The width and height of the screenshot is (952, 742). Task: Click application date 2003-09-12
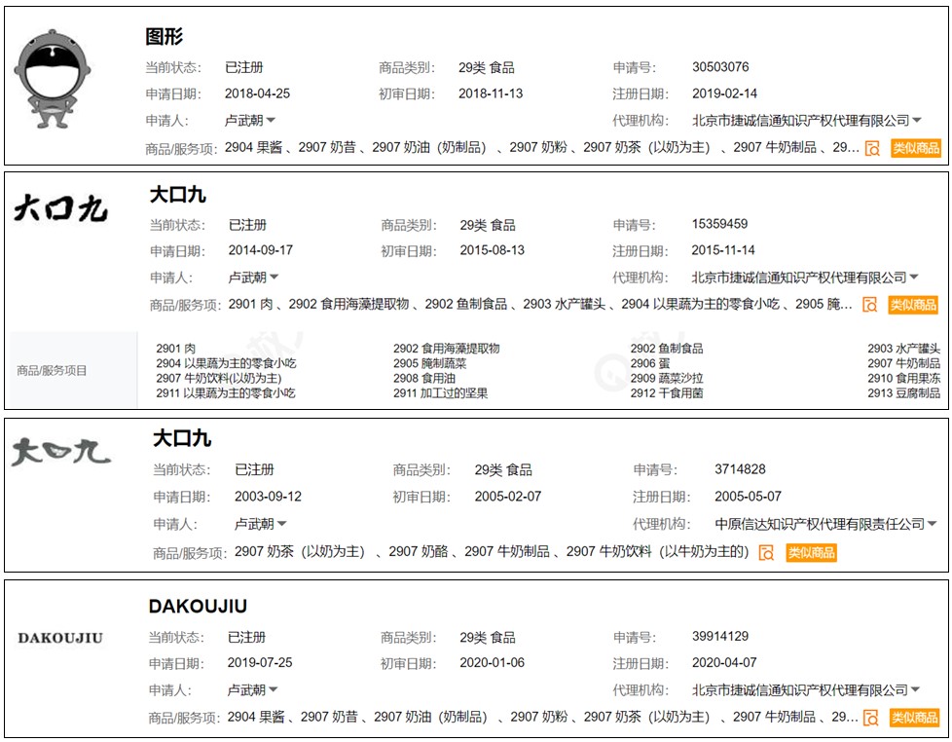click(x=269, y=496)
